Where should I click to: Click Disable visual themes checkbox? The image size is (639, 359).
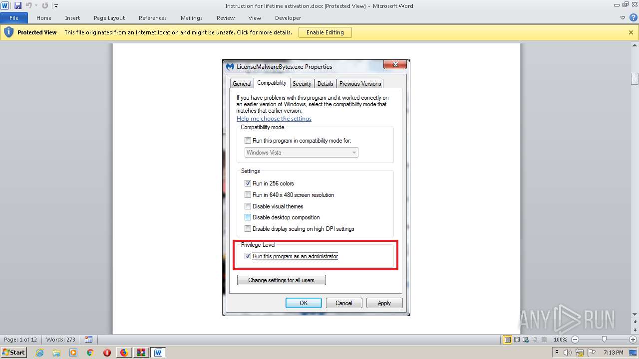click(248, 206)
